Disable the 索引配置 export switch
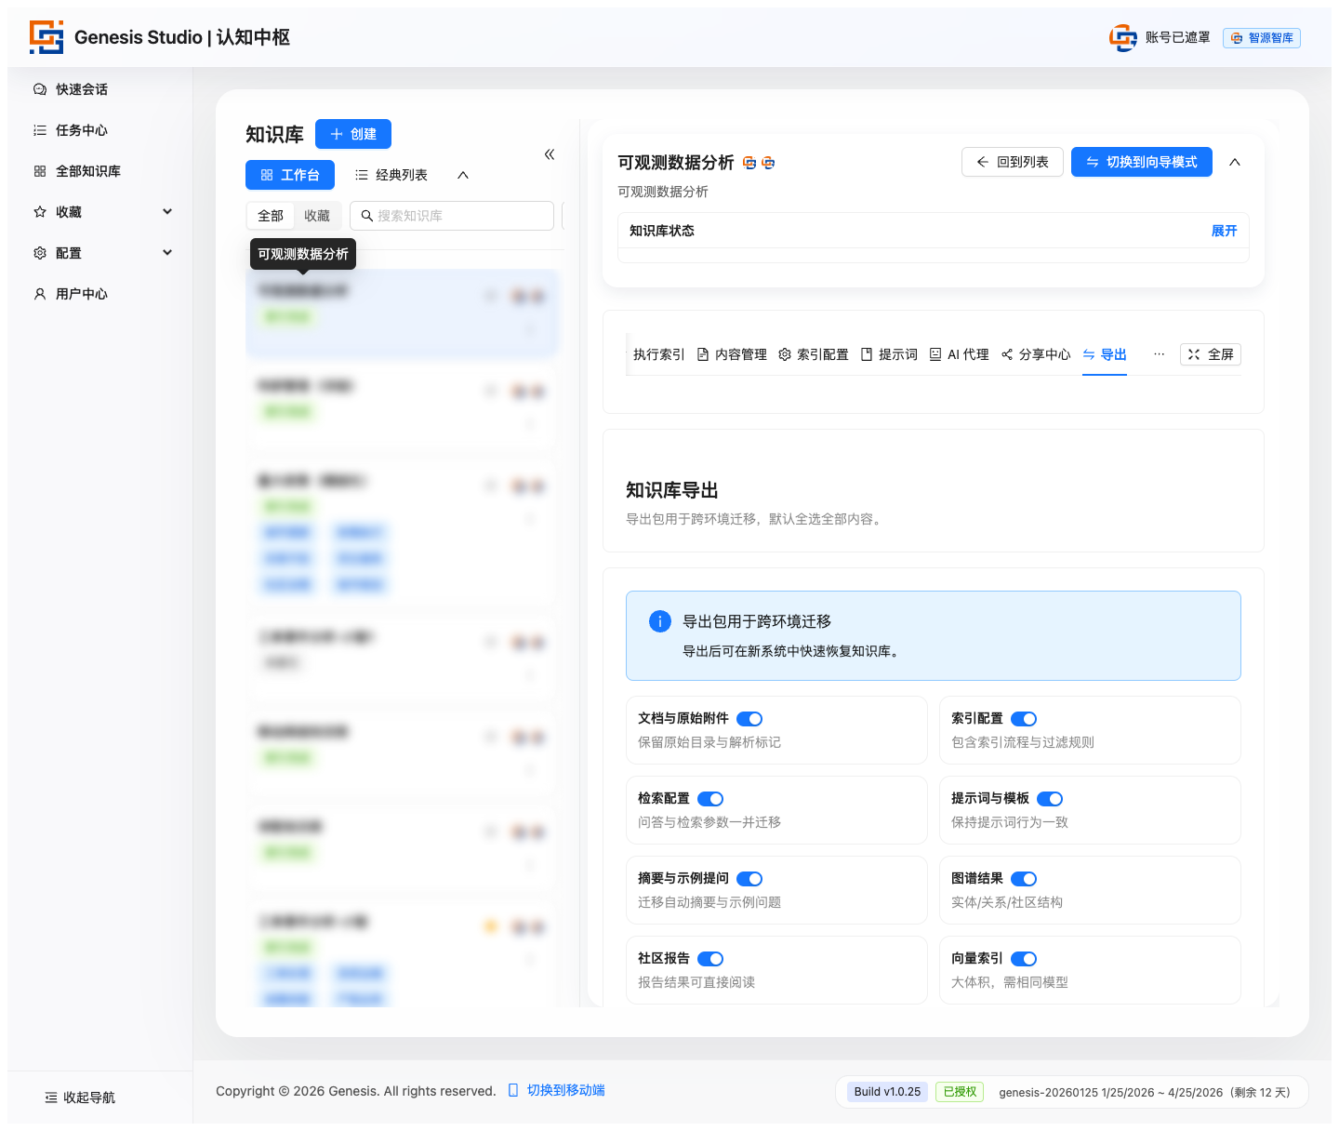The width and height of the screenshot is (1339, 1131). click(1024, 719)
